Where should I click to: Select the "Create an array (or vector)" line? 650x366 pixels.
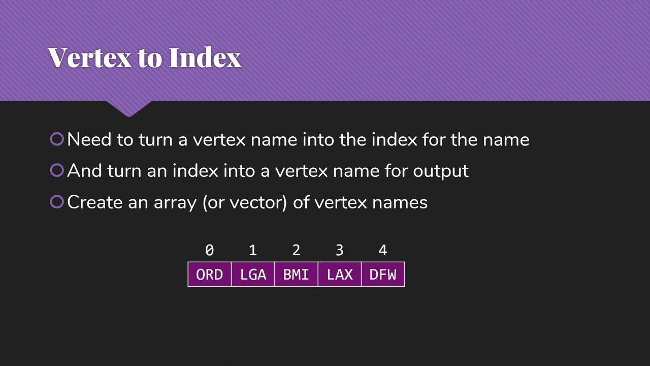247,202
